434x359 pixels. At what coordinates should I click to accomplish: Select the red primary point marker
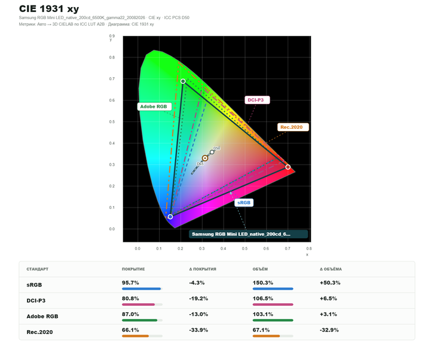[x=288, y=167]
